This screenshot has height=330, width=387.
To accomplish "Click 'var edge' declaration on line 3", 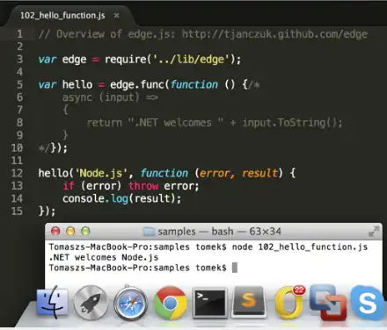I will coord(62,60).
